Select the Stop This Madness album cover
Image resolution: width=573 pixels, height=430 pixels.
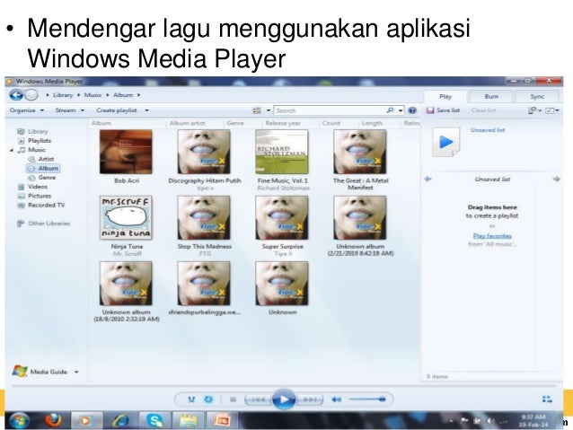coord(204,217)
